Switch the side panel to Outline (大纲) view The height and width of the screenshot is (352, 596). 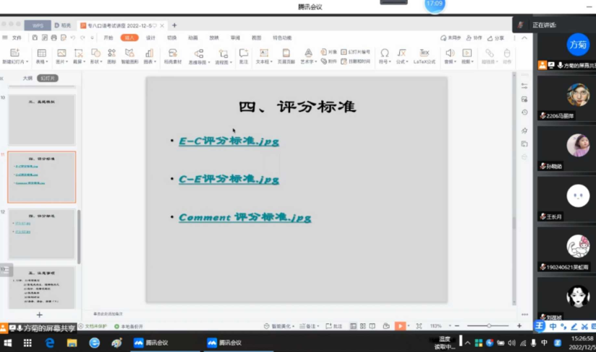tap(27, 78)
